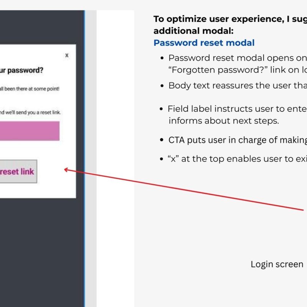Select the "CTA puts user in charge" bullet
The image size is (307, 307).
tap(238, 140)
